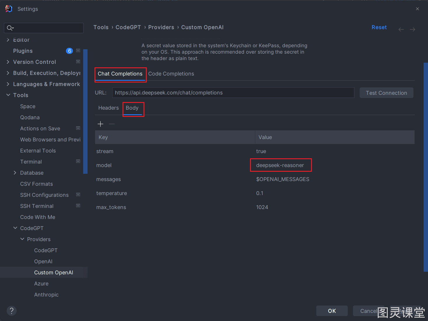The height and width of the screenshot is (321, 428).
Task: Expand the Database node
Action: (x=15, y=173)
